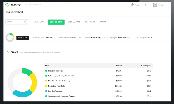Click the From Email $115,310 value

pyautogui.click(x=73, y=38)
